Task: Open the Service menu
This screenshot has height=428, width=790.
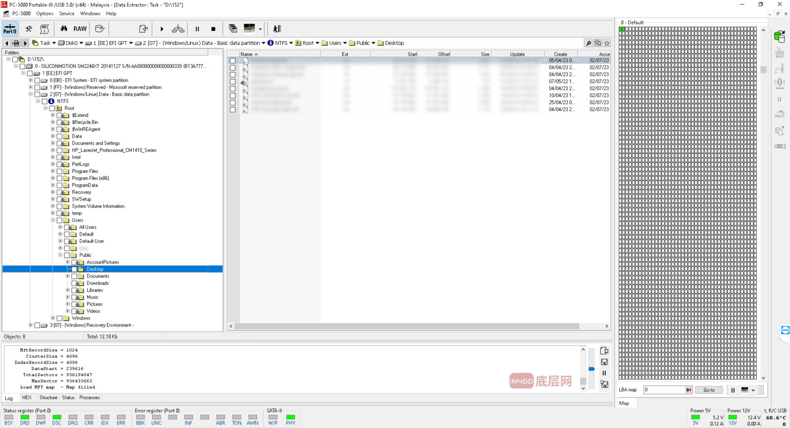Action: point(66,13)
